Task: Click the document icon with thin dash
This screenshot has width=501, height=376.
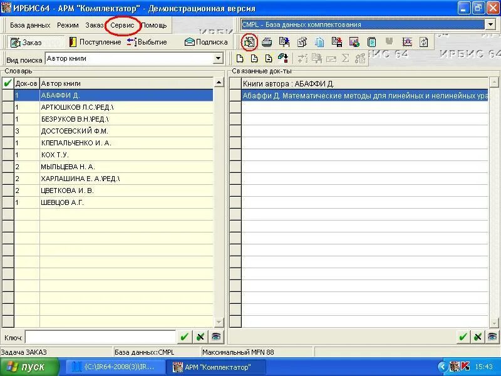Action: tap(254, 58)
